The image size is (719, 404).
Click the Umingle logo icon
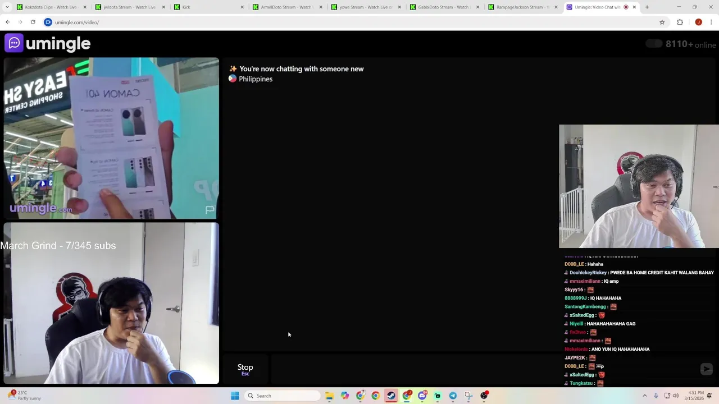(x=14, y=43)
